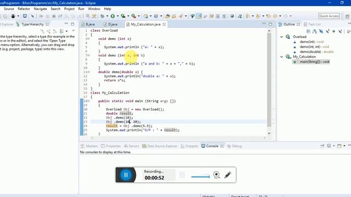Screen dimensions: 351x197
Task: Collapse the My_Calculation node in Outline
Action: (281, 57)
